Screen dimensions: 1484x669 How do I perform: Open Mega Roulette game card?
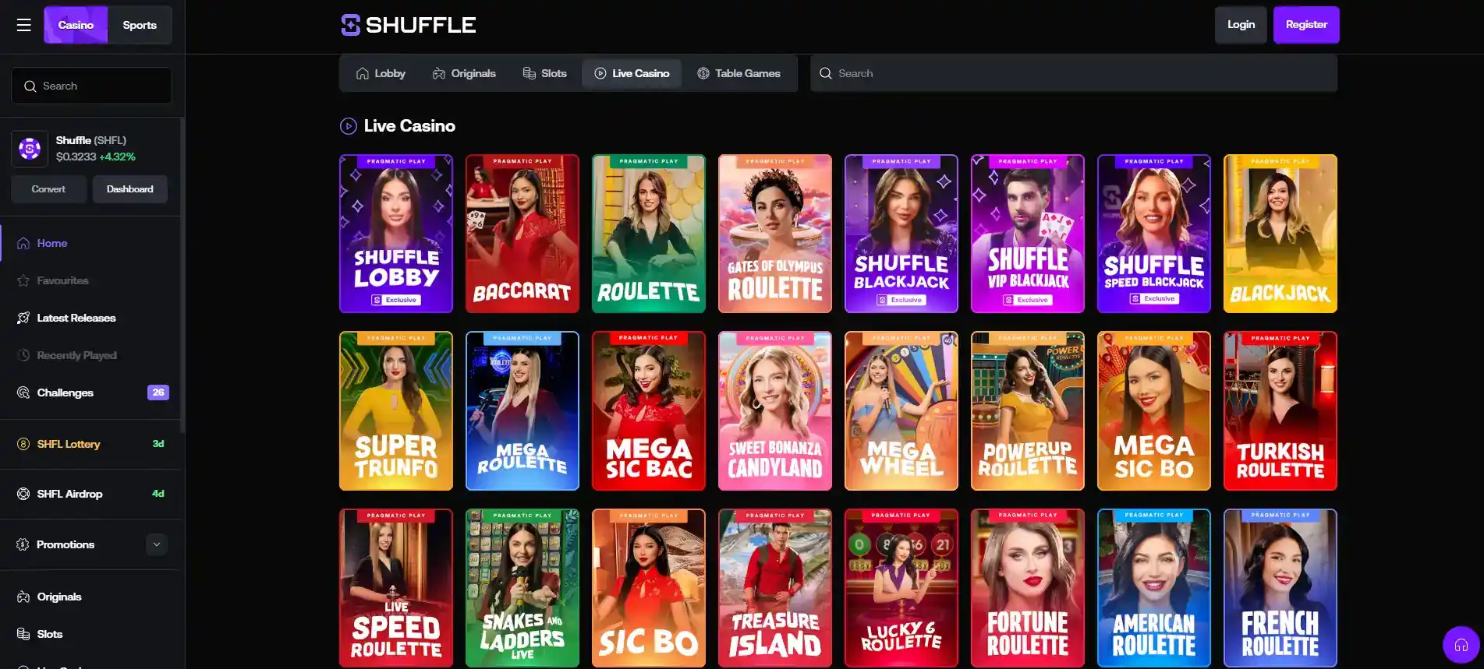[x=522, y=411]
